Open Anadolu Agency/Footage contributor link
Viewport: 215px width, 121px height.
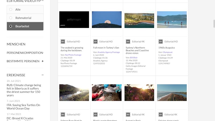pos(109,52)
